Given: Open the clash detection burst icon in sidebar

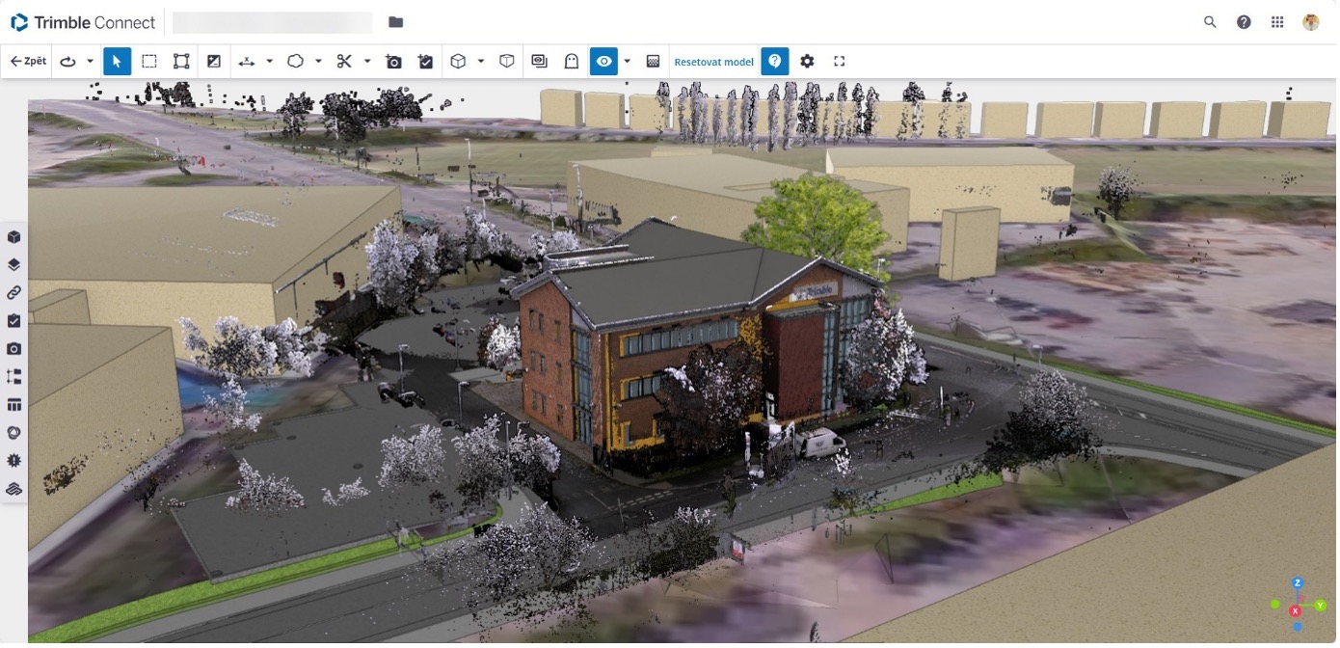Looking at the screenshot, I should click(13, 461).
